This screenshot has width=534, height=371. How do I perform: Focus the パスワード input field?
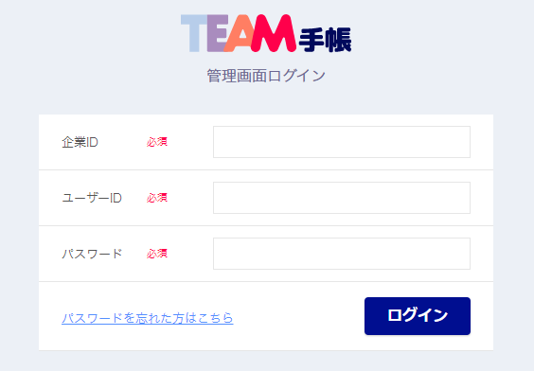click(342, 254)
